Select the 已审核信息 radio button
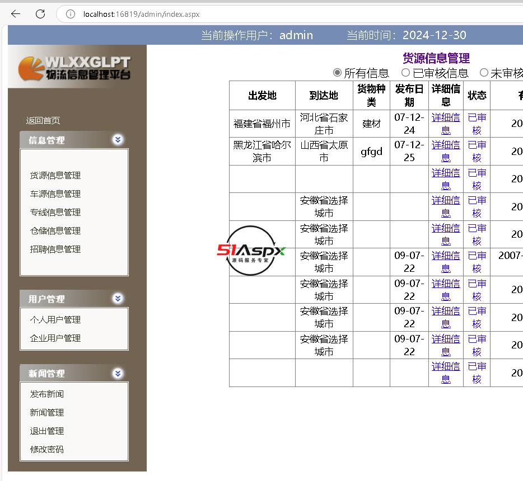The width and height of the screenshot is (523, 481). click(405, 73)
